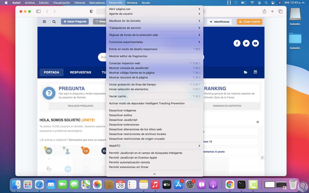The width and height of the screenshot is (309, 193).
Task: Toggle Desactivar imágenes in Desarrollo menu
Action: coord(154,110)
